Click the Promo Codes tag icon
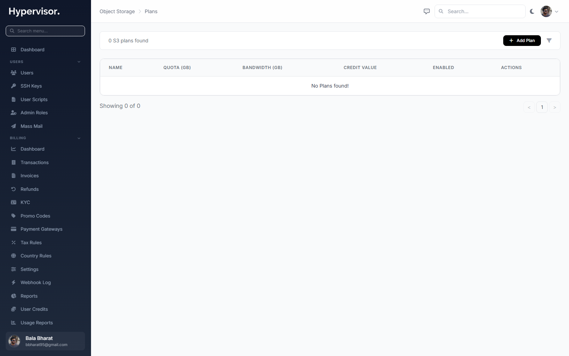This screenshot has height=356, width=569. (x=14, y=216)
